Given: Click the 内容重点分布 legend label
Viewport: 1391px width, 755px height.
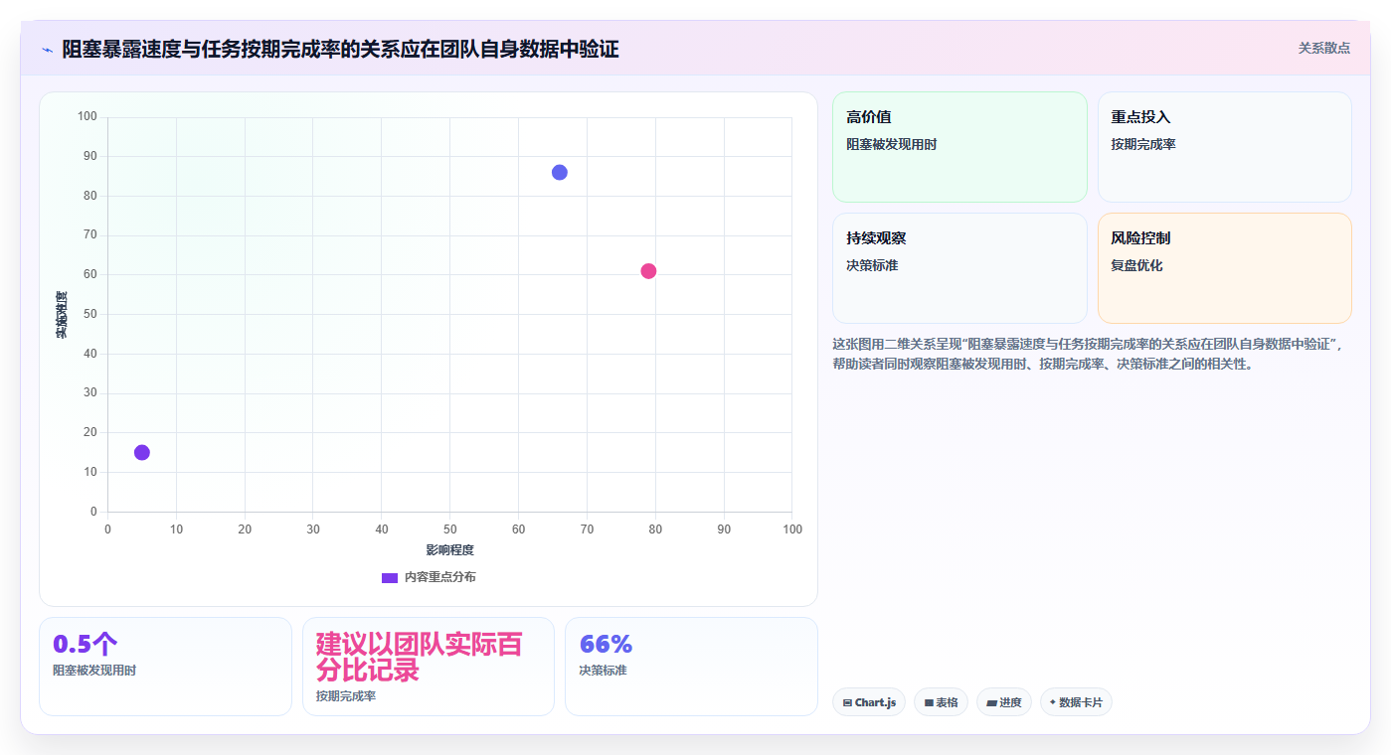Looking at the screenshot, I should point(439,577).
